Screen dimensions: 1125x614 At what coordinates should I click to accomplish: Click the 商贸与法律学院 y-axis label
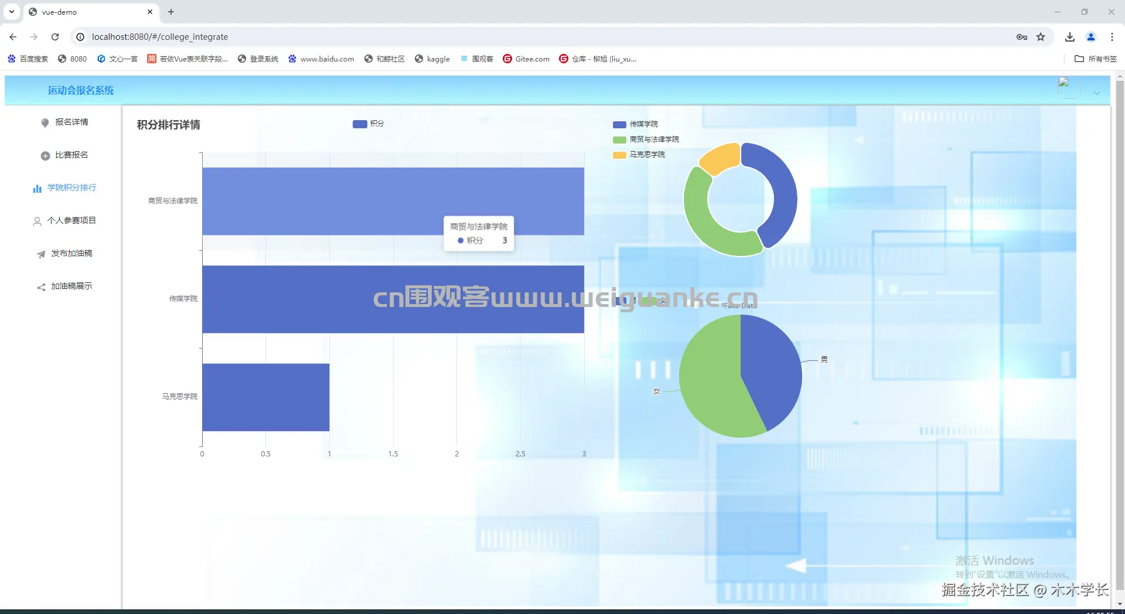pyautogui.click(x=173, y=201)
